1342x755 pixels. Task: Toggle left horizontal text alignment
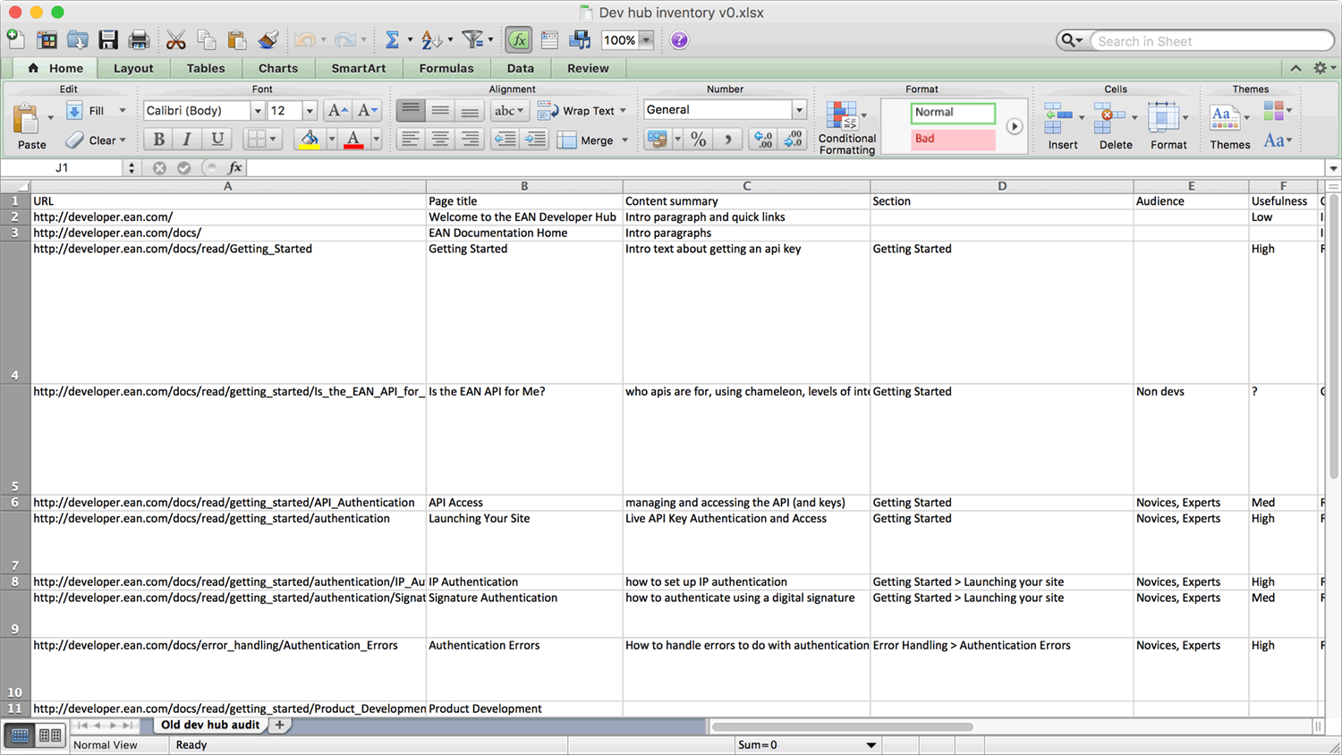(411, 139)
